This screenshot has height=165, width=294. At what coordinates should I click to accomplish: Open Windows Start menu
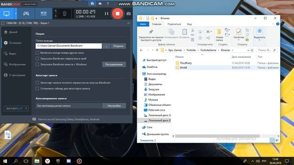coord(5,161)
